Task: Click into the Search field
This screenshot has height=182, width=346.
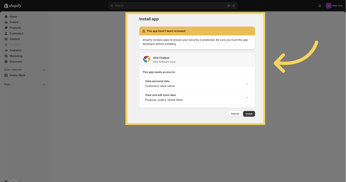Action: 173,6
